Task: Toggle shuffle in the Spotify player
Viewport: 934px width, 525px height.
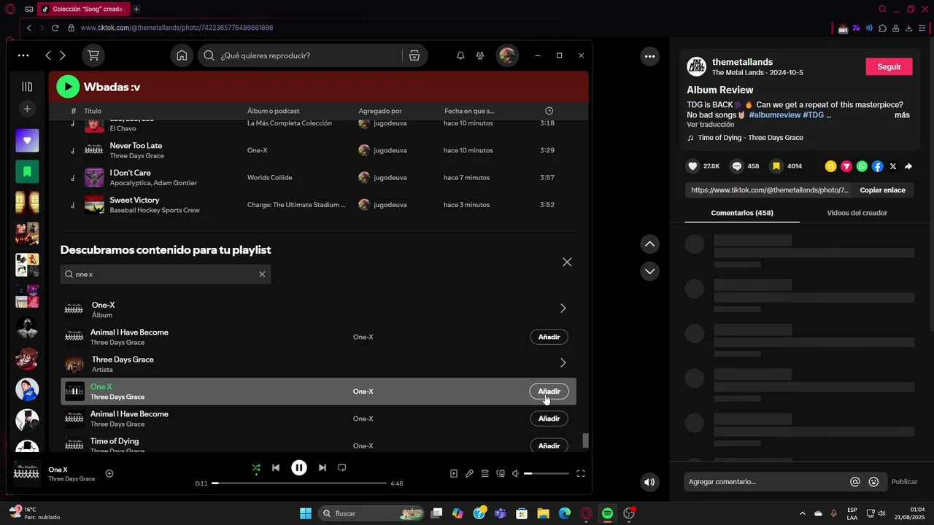Action: click(x=256, y=468)
